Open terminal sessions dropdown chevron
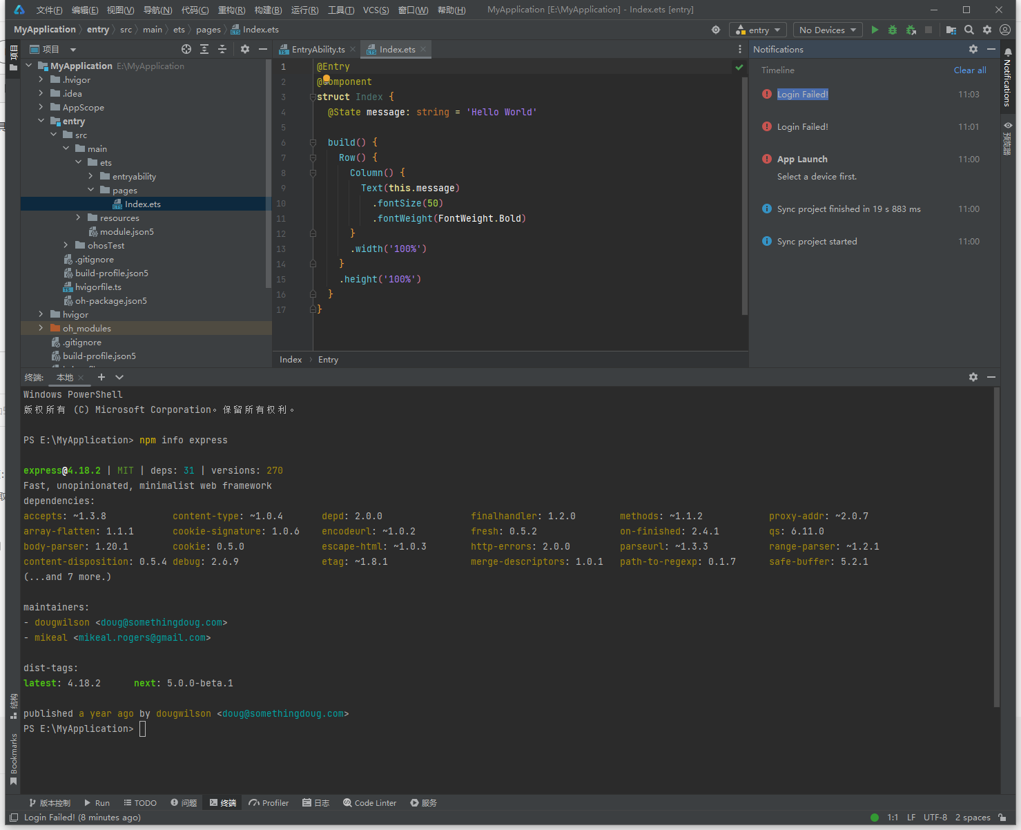Viewport: 1021px width, 830px height. (x=119, y=377)
